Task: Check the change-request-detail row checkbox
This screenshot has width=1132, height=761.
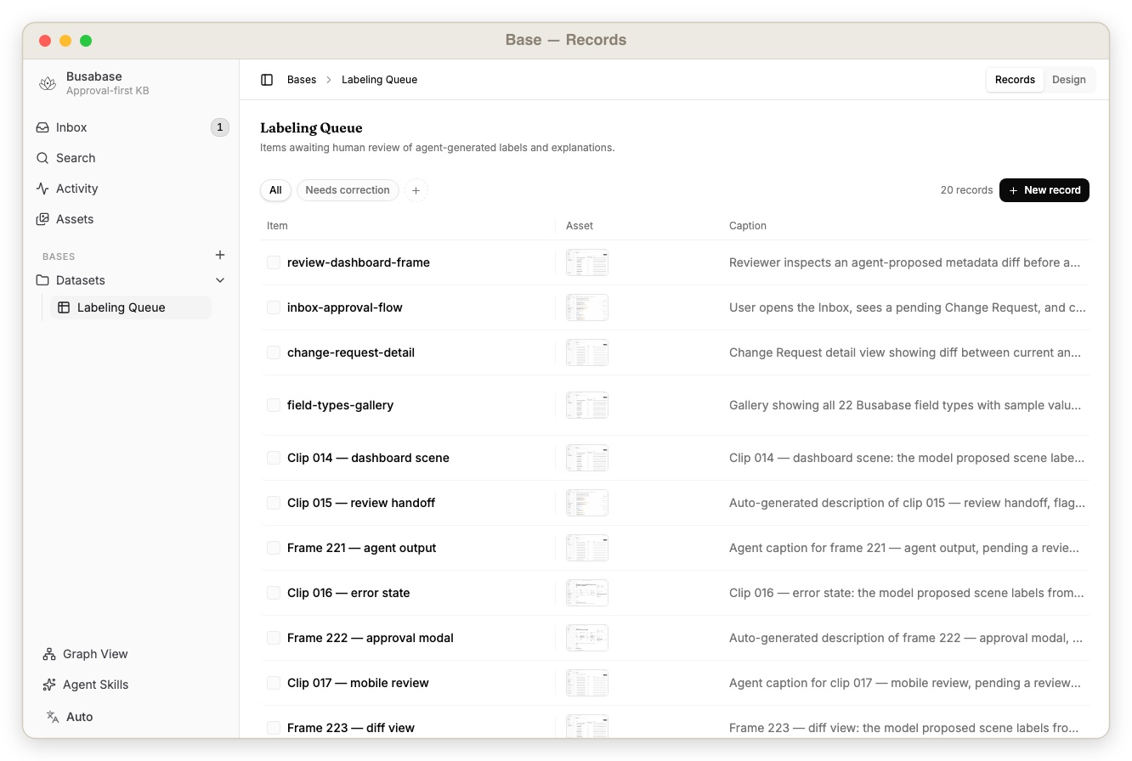Action: [274, 352]
